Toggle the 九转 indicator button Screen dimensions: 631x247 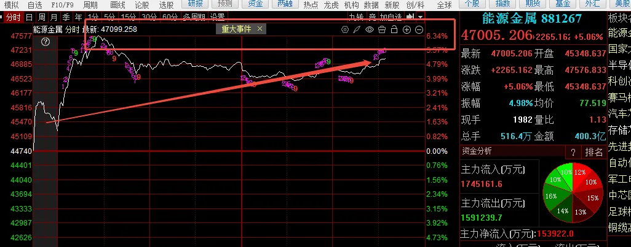click(355, 17)
